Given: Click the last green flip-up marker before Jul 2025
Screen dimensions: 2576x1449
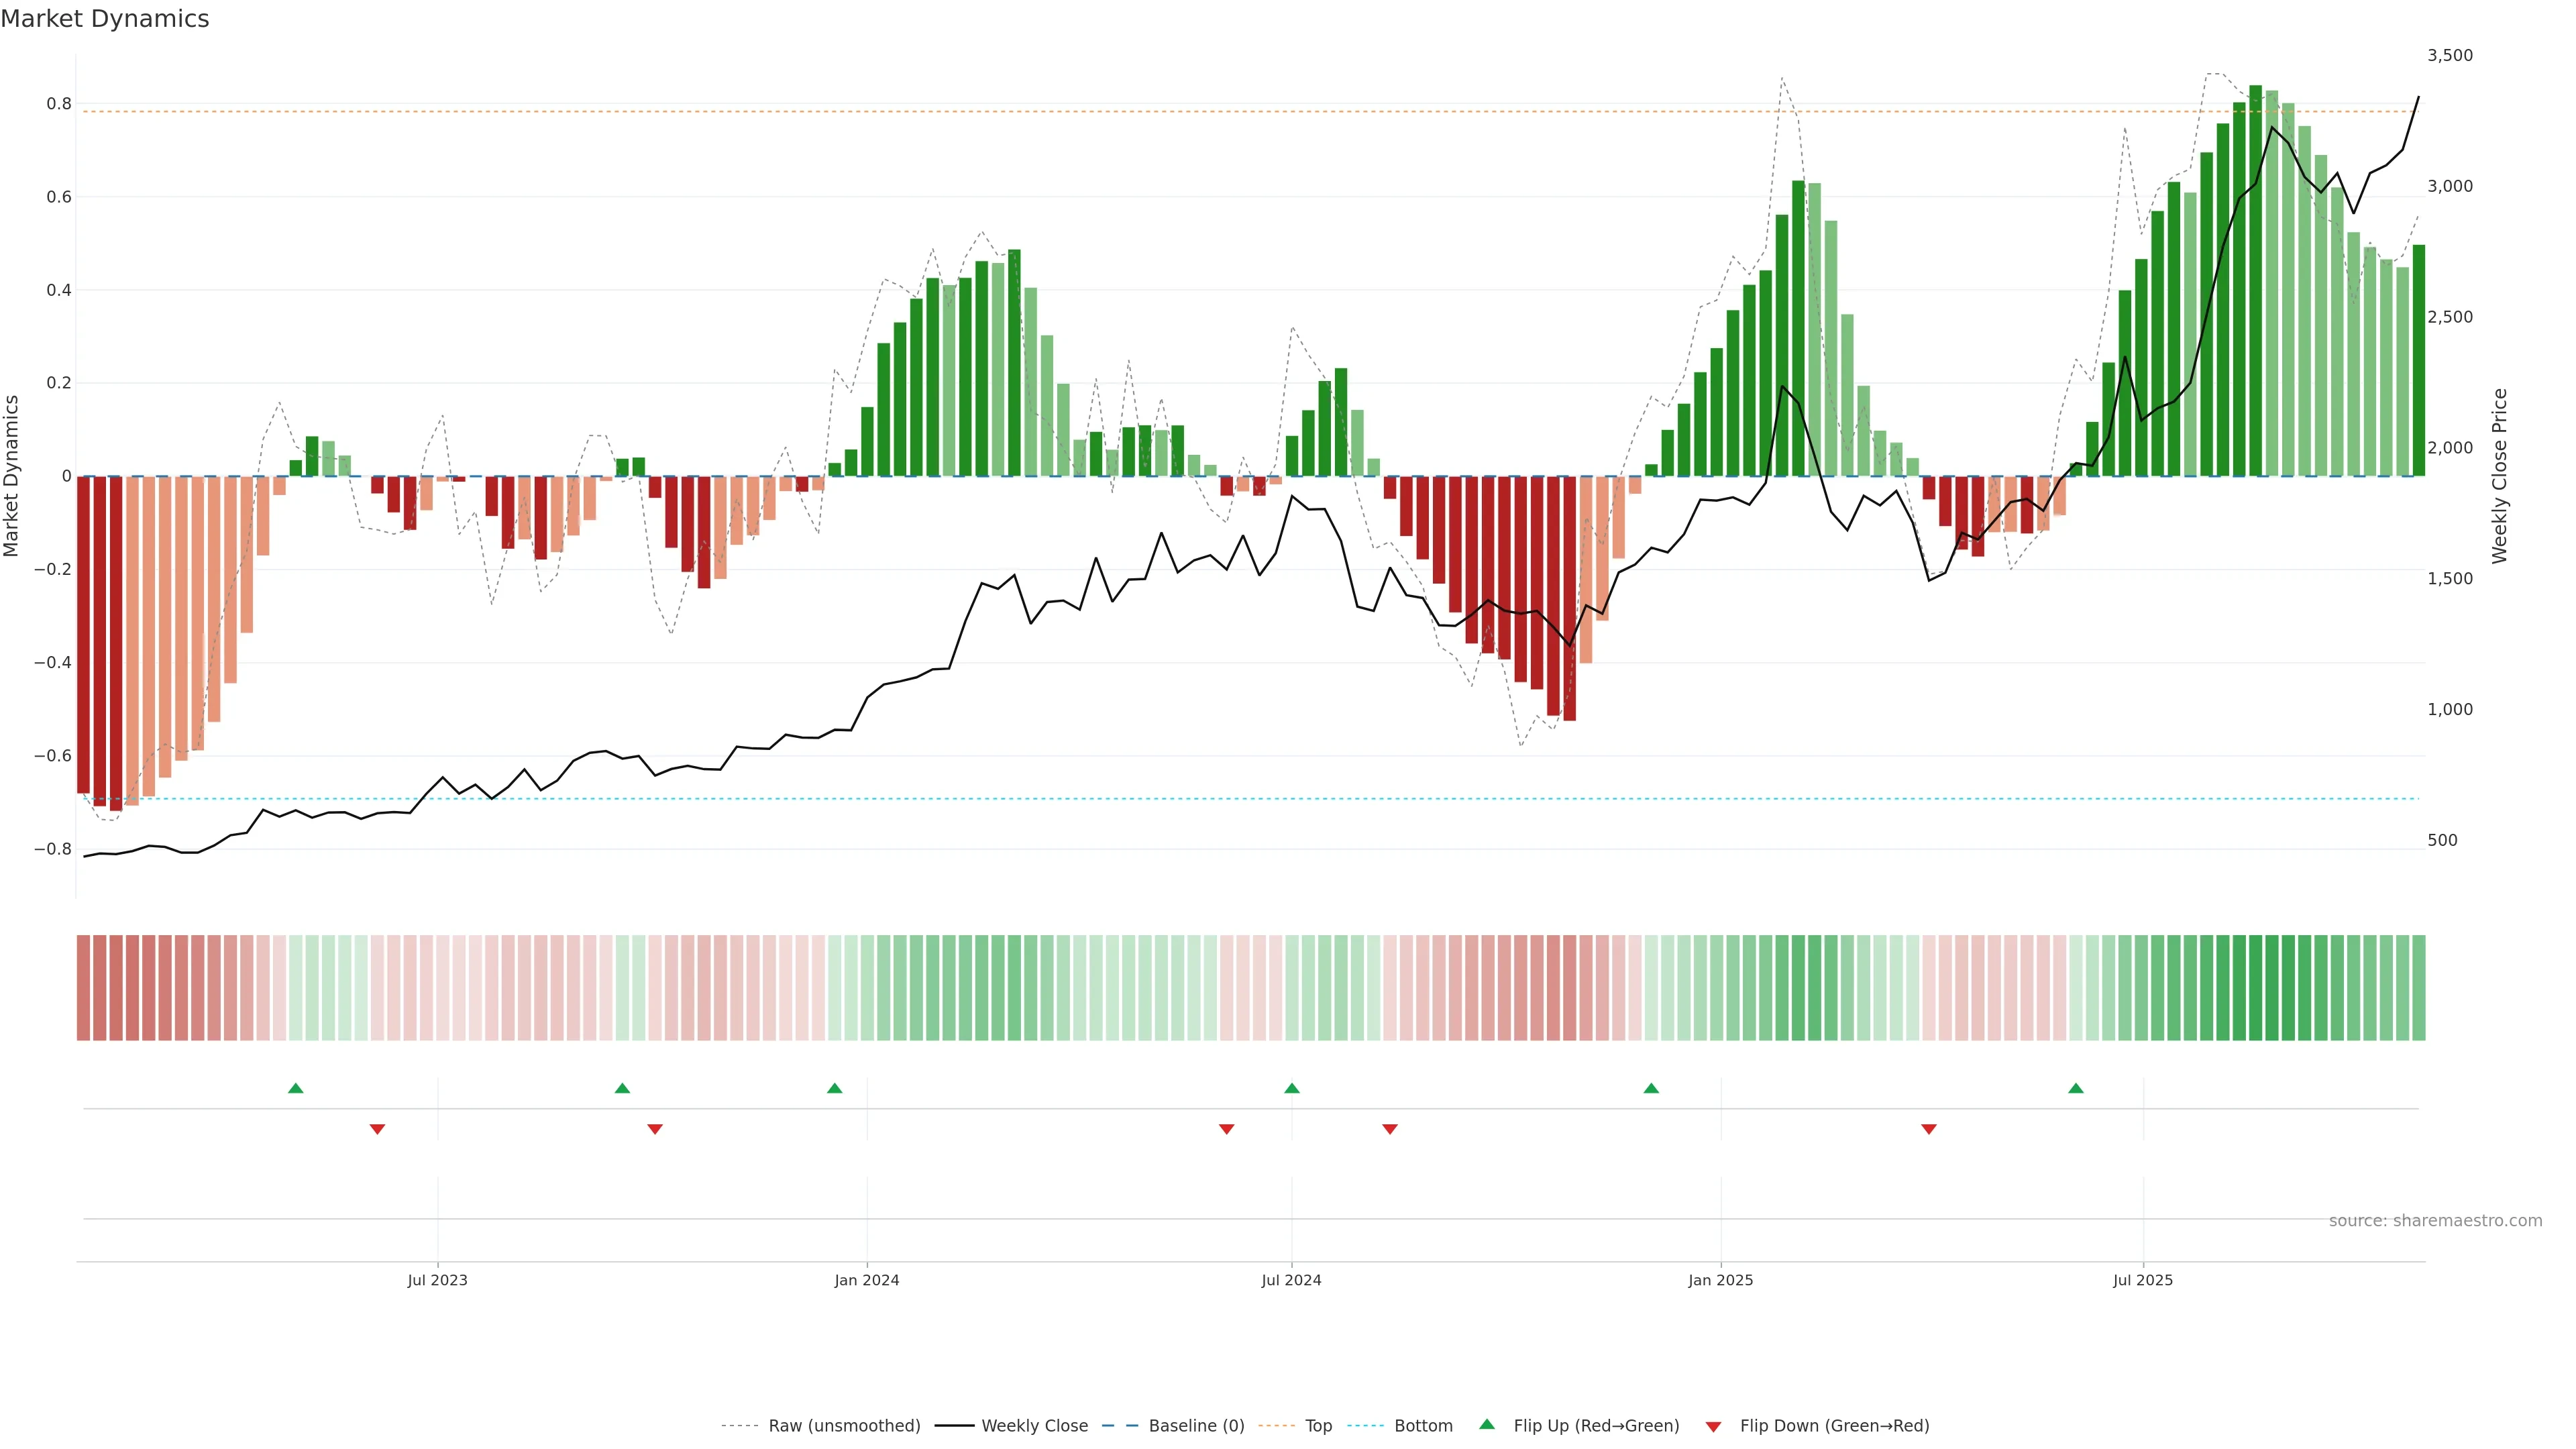Looking at the screenshot, I should pos(2076,1088).
